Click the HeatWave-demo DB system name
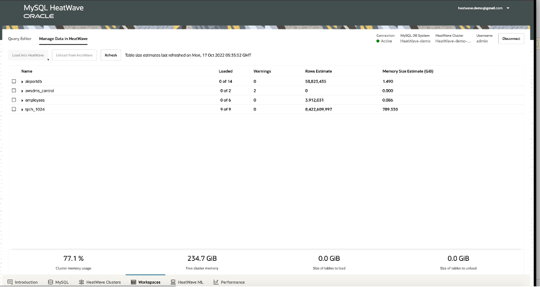 (x=416, y=41)
